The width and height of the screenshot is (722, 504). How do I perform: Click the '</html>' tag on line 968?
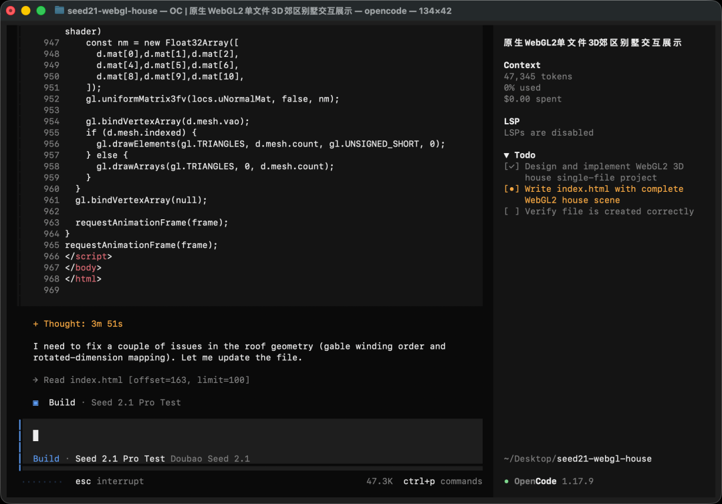(83, 279)
